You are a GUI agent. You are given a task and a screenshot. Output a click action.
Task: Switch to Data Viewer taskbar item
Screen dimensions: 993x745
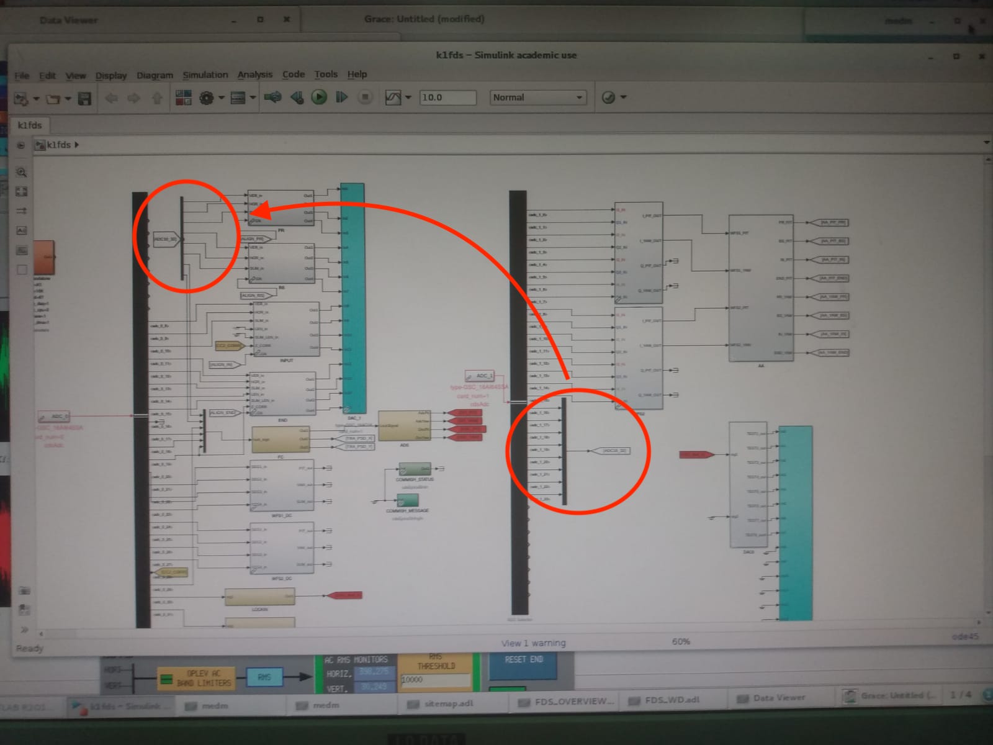[780, 698]
